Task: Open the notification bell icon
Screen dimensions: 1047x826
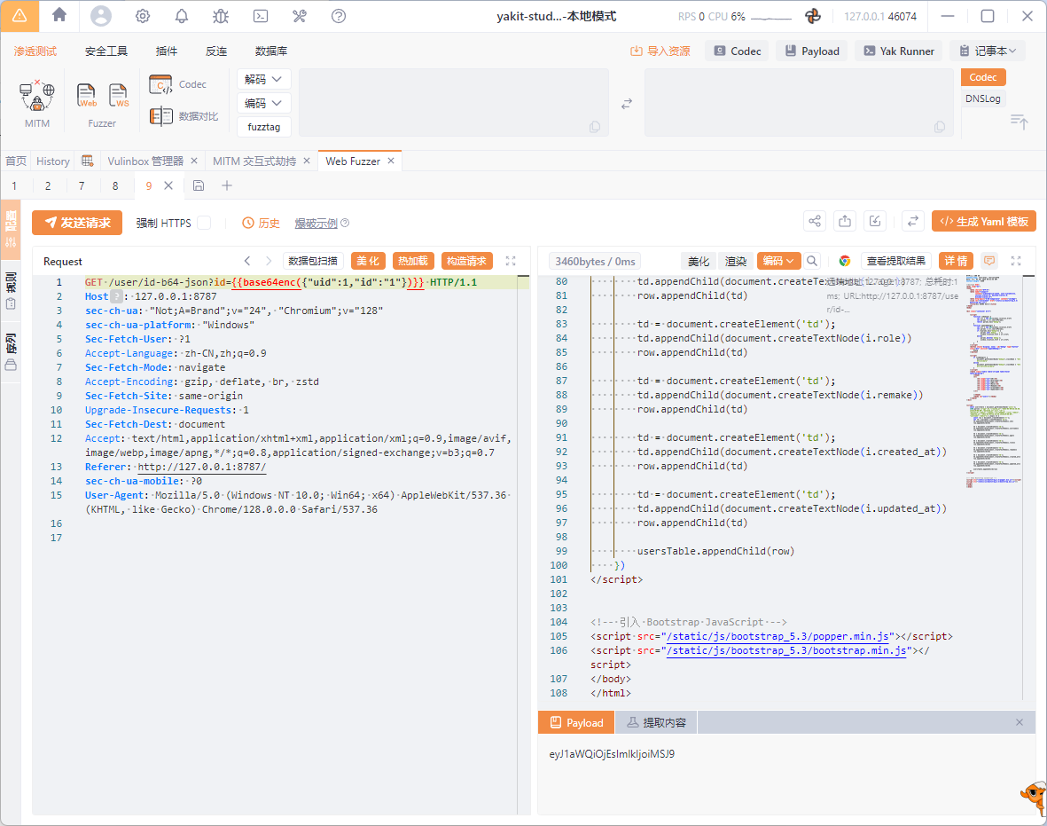Action: [x=181, y=16]
